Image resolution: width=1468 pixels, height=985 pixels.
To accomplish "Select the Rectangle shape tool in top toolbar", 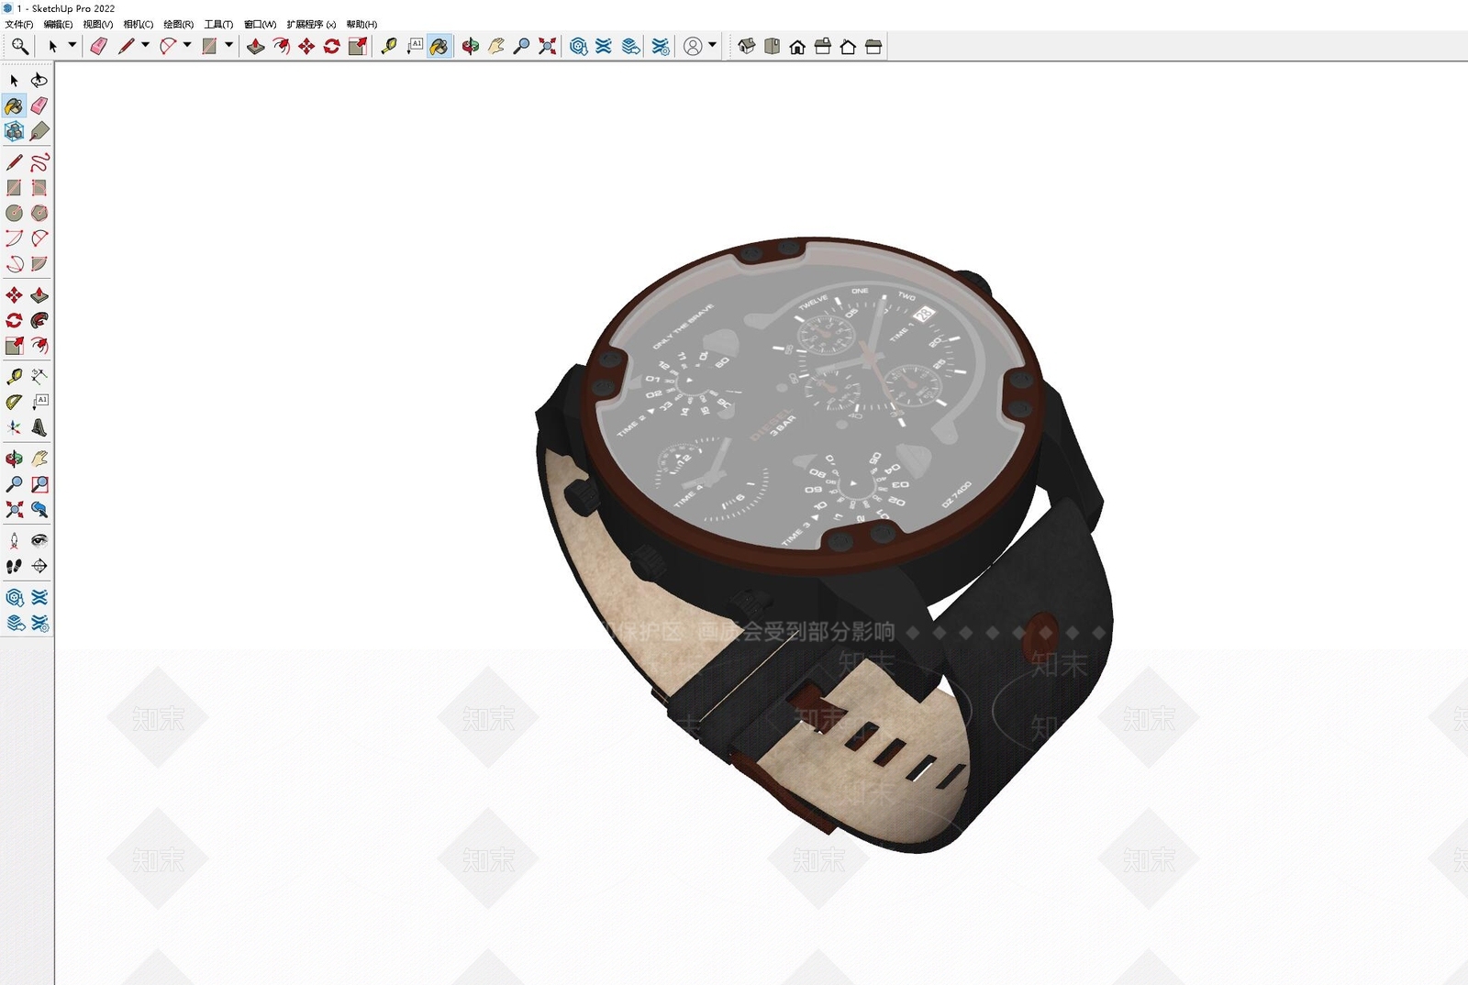I will click(x=210, y=47).
